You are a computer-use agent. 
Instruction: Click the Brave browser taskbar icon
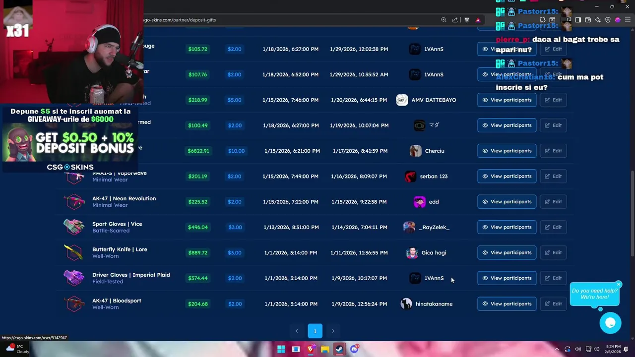point(311,349)
